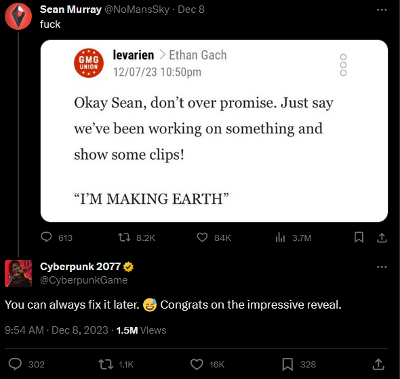
Task: Bookmark Cyberpunk tweet showing 328 bookmarks
Action: click(x=287, y=364)
